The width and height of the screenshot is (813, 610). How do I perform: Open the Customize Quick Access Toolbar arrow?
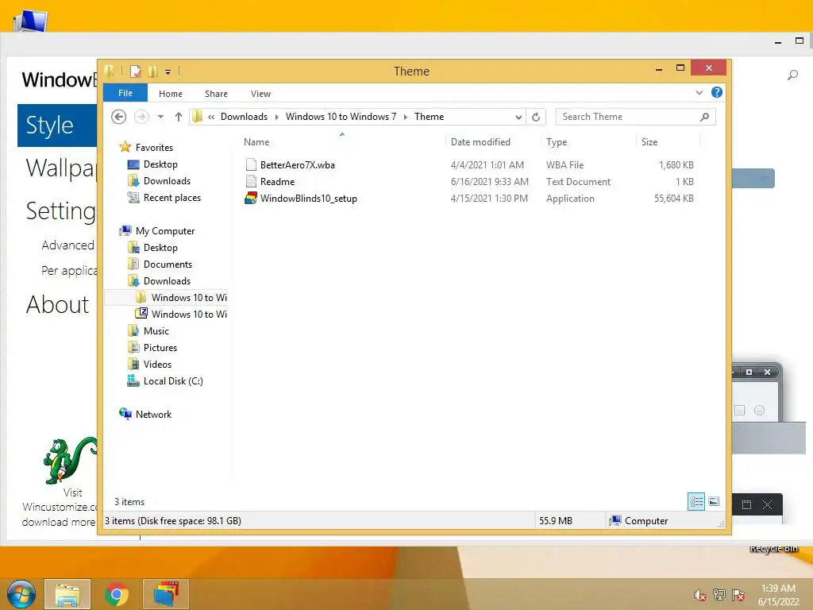pyautogui.click(x=168, y=72)
